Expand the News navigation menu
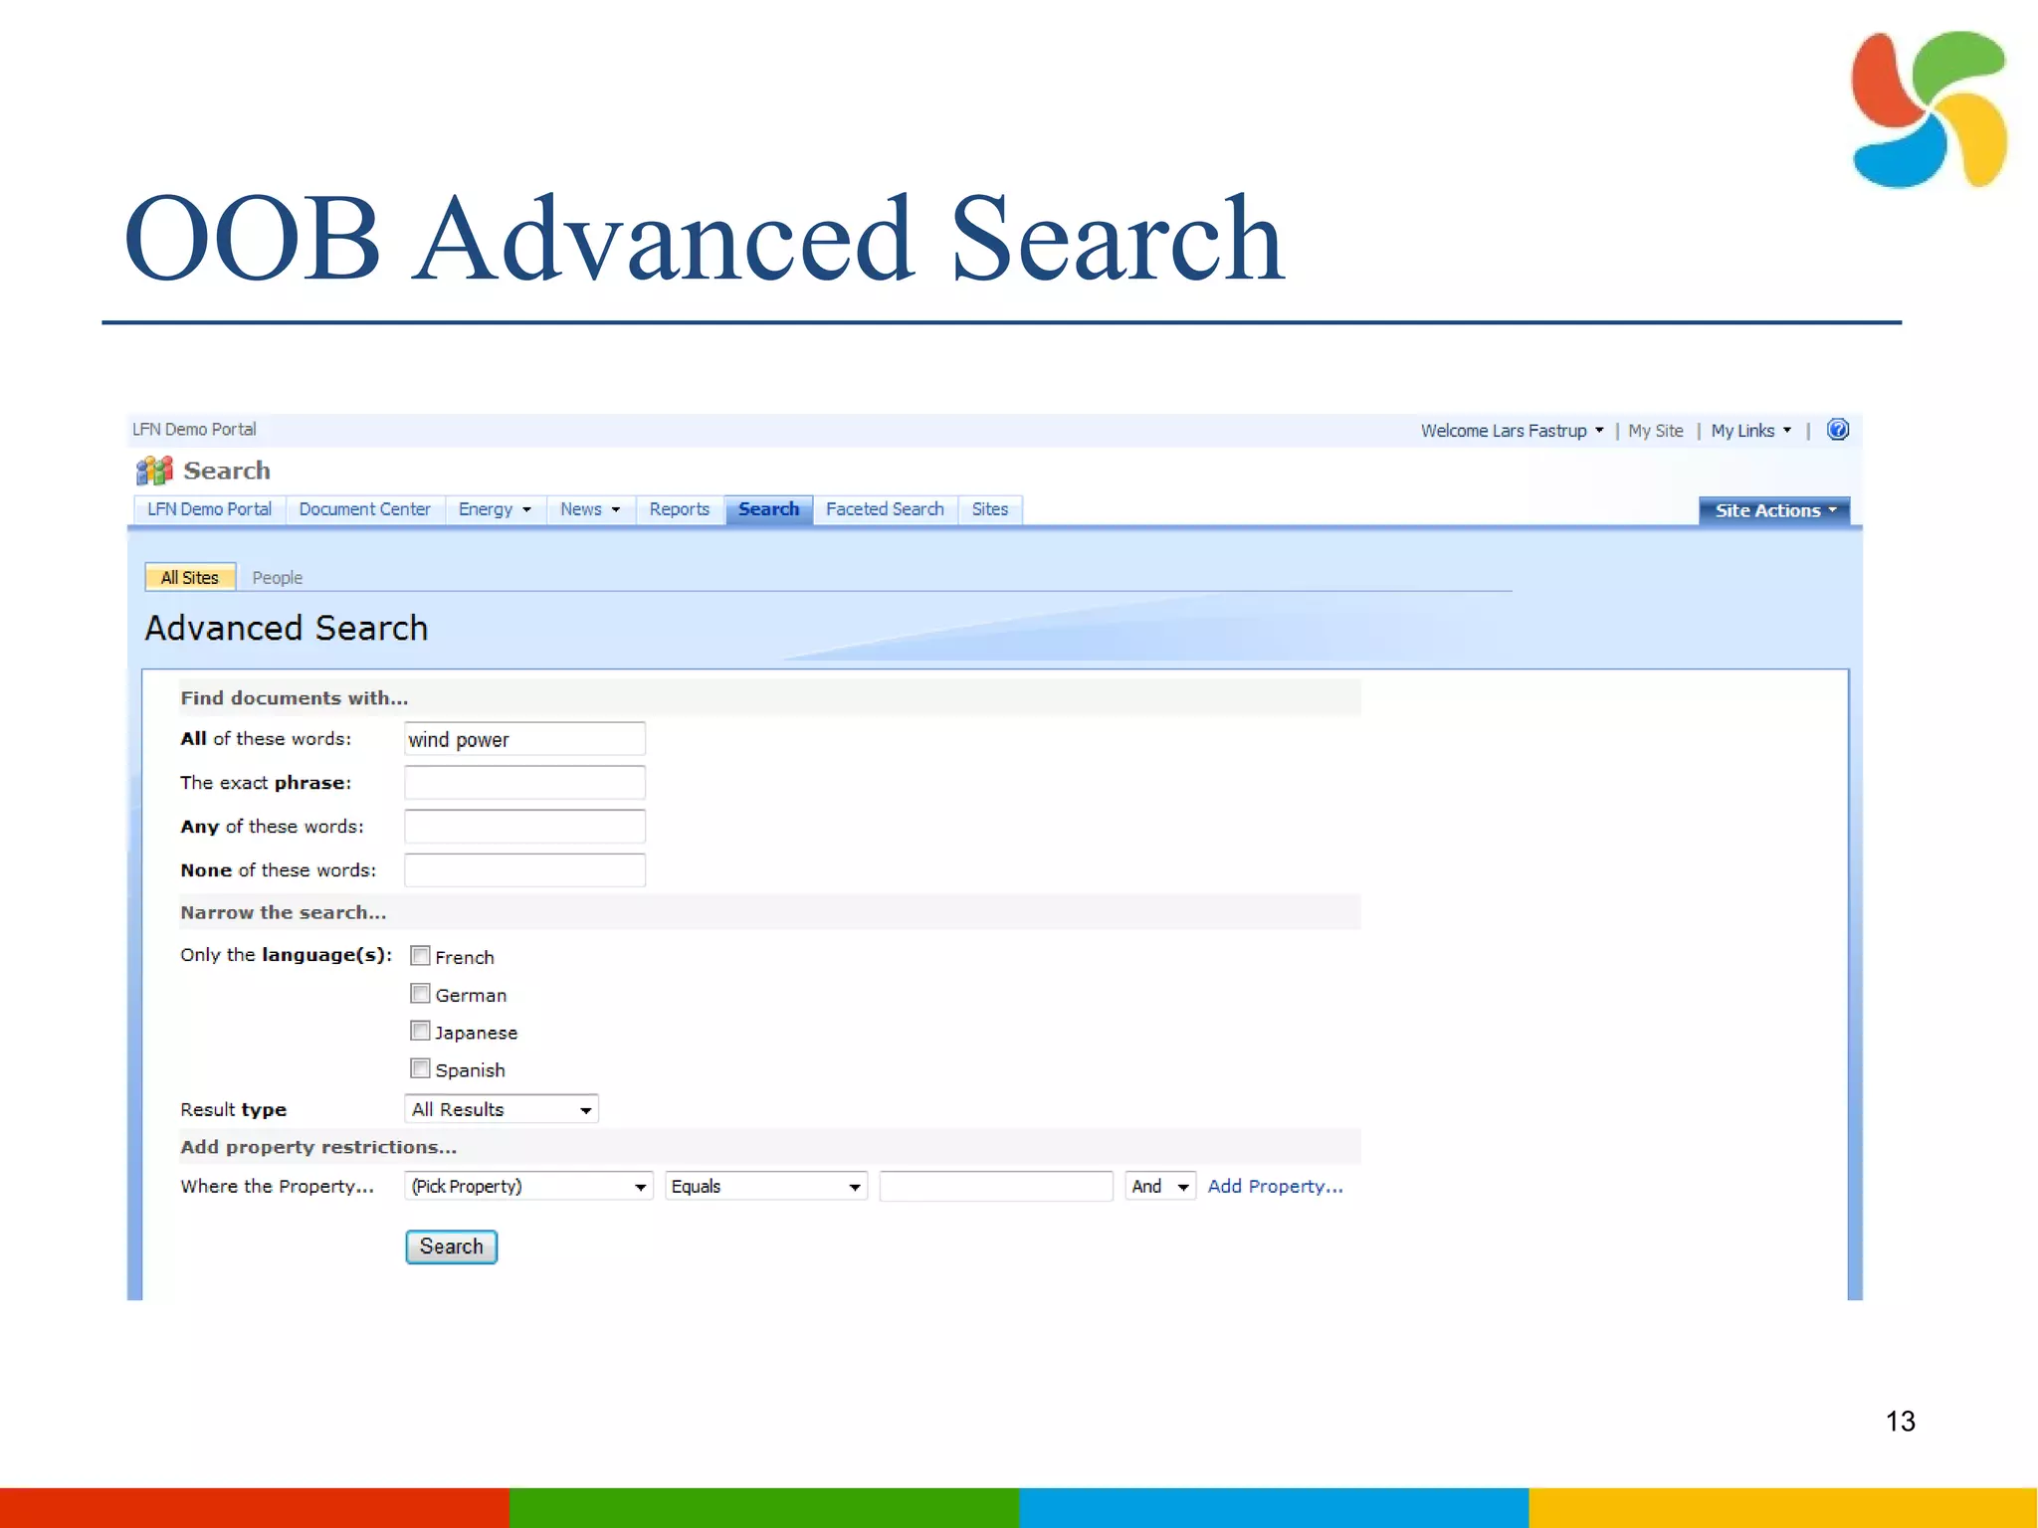2038x1528 pixels. point(590,509)
